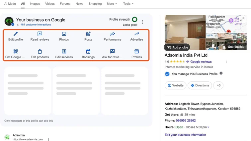The width and height of the screenshot is (251, 141).
Task: Switch to AI Mode tab
Action: point(10,4)
